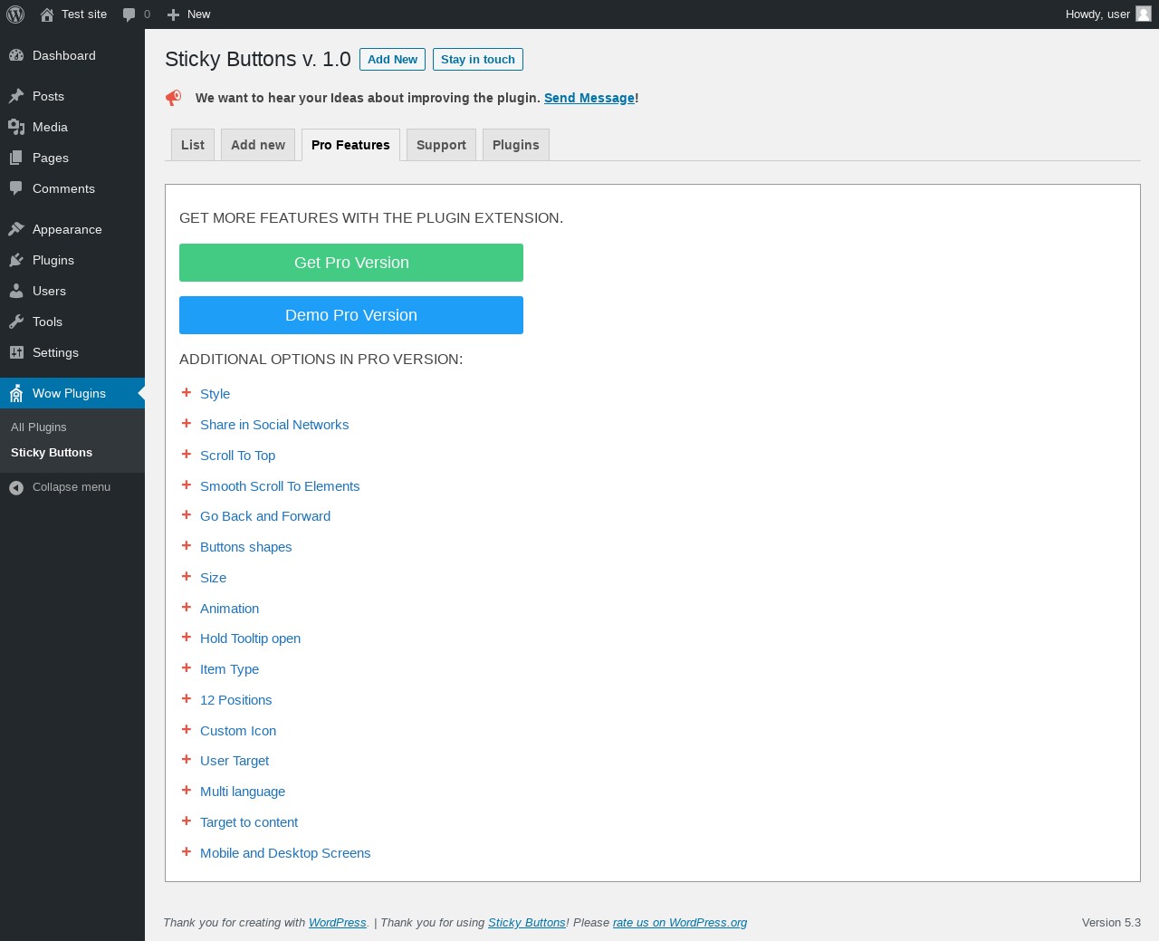Click the Demo Pro Version button
Screen dimensions: 1159x941
pyautogui.click(x=351, y=315)
